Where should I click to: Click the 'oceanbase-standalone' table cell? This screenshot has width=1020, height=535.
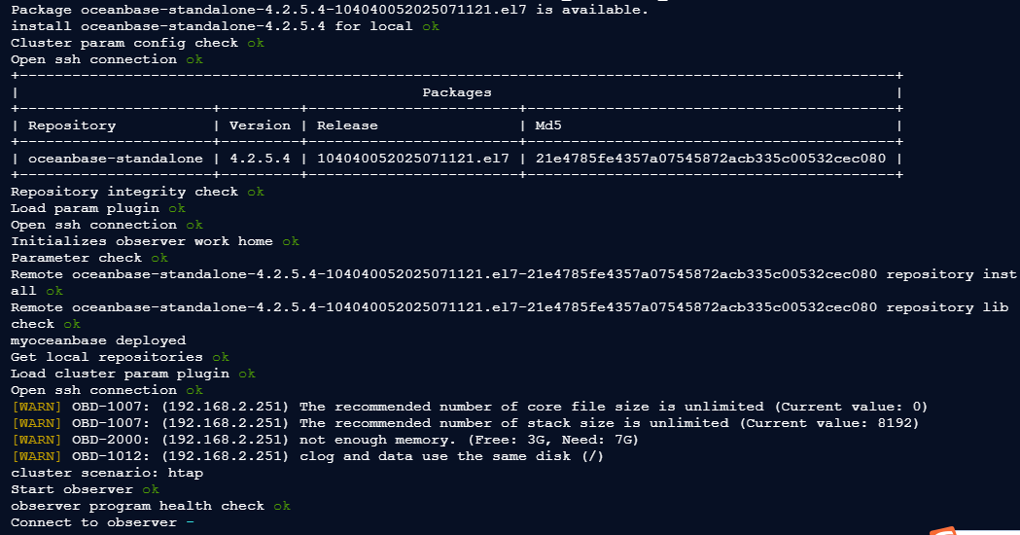pyautogui.click(x=116, y=159)
